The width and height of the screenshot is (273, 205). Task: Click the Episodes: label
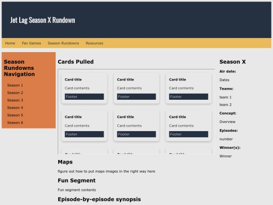point(229,131)
